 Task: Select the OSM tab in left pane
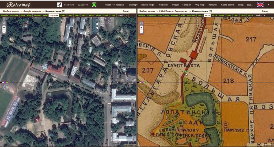23,15
